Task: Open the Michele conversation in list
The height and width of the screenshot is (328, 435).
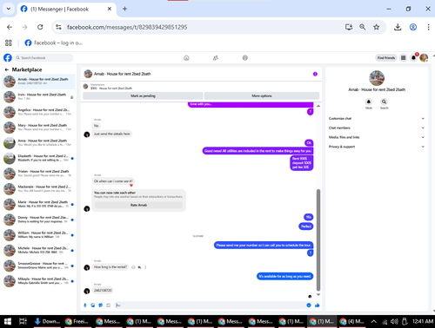Action: click(38, 250)
